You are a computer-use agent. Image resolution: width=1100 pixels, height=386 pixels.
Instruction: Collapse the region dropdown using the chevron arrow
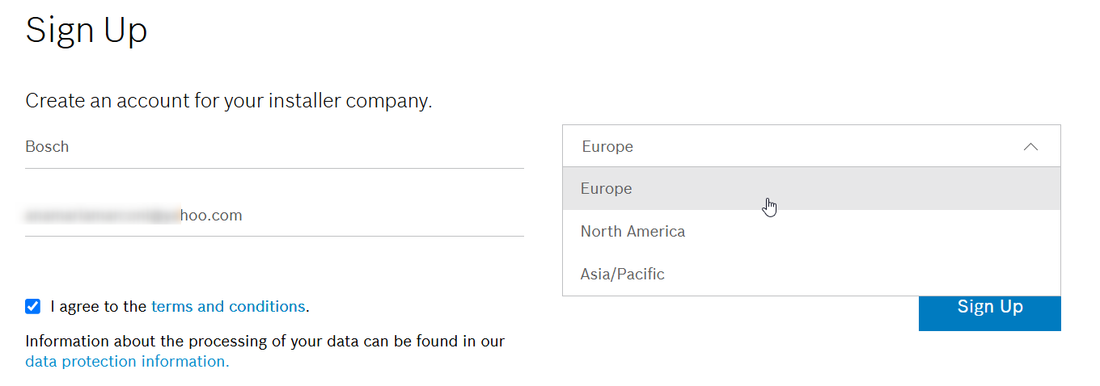1030,147
